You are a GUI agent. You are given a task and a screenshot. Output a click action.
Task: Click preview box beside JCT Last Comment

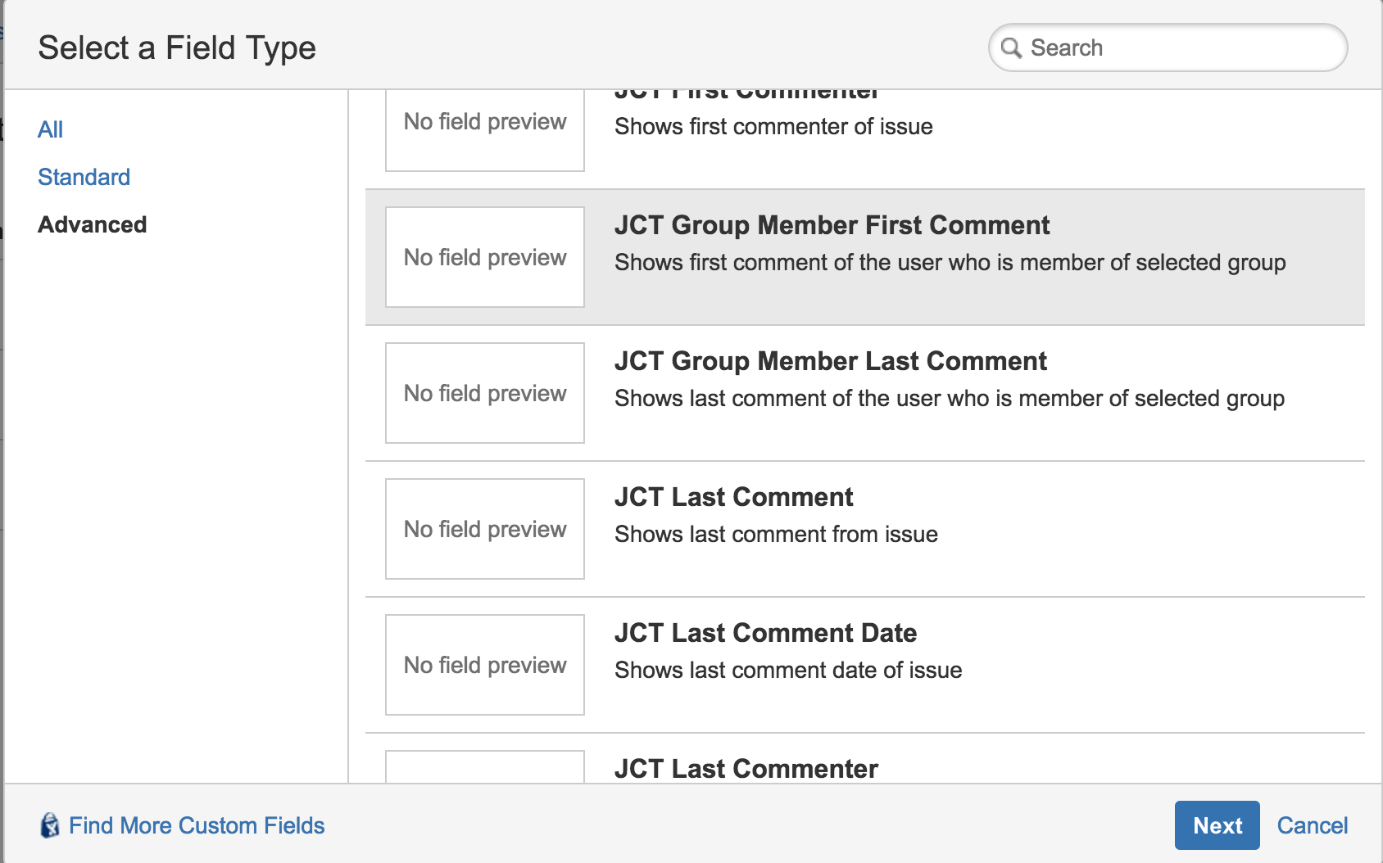pos(485,529)
